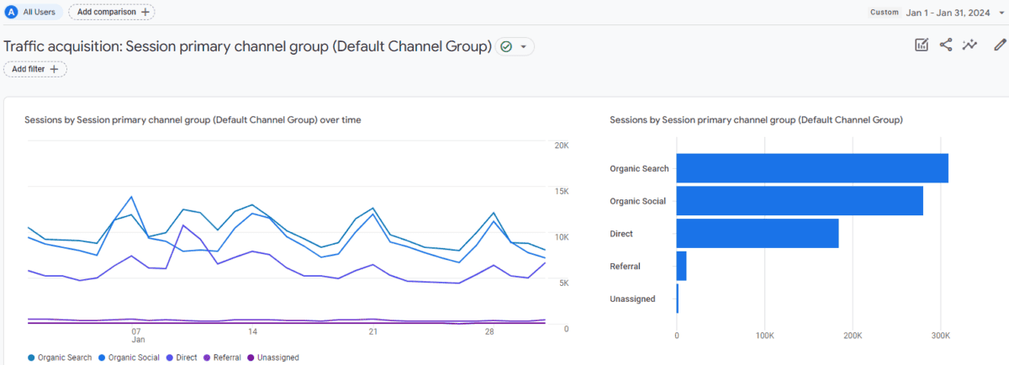Click the Organic Social legend entry
Viewport: 1009px width, 365px height.
pyautogui.click(x=130, y=357)
